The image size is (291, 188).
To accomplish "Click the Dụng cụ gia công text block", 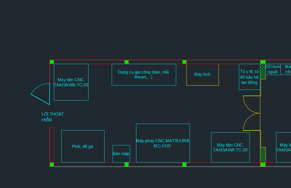I will (143, 74).
